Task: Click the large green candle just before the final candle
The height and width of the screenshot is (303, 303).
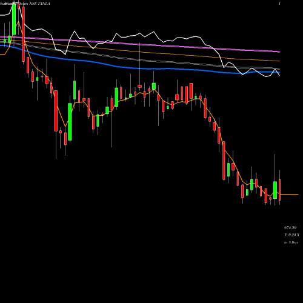Action: pos(275,190)
